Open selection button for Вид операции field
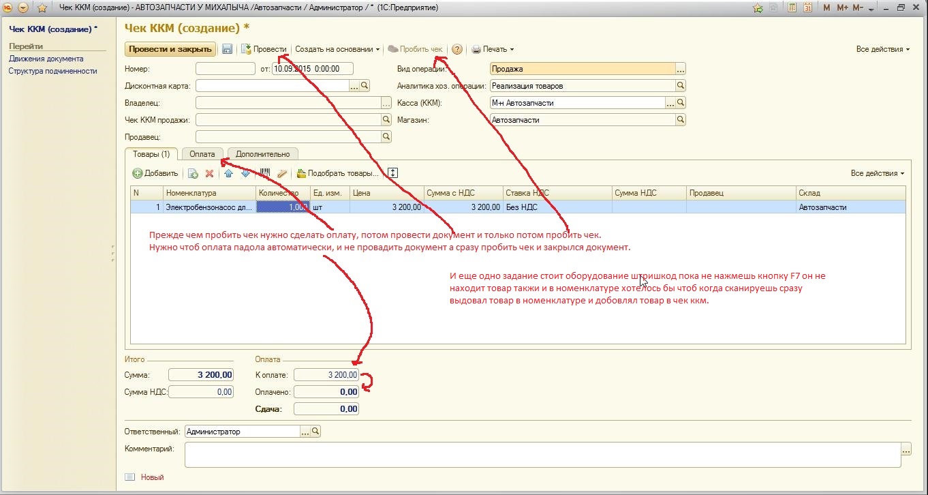The width and height of the screenshot is (928, 495). [680, 69]
